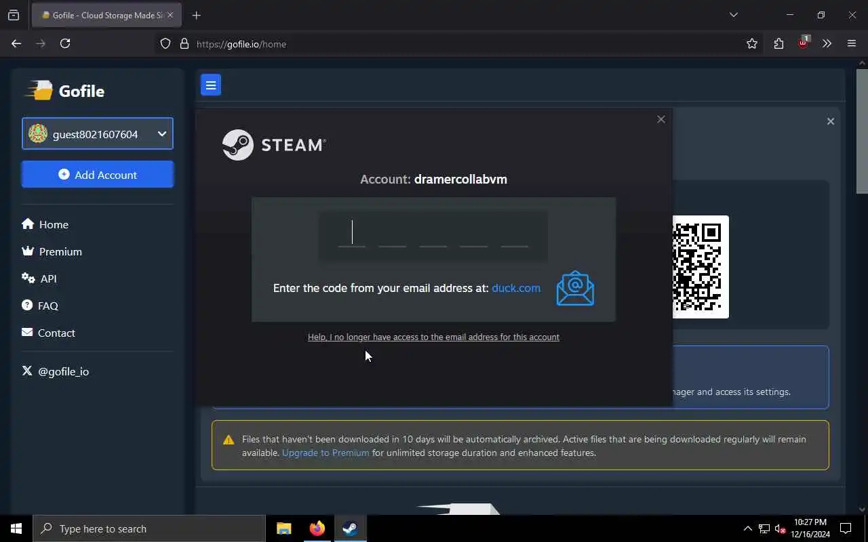Click the Steam taskbar icon

click(x=351, y=528)
